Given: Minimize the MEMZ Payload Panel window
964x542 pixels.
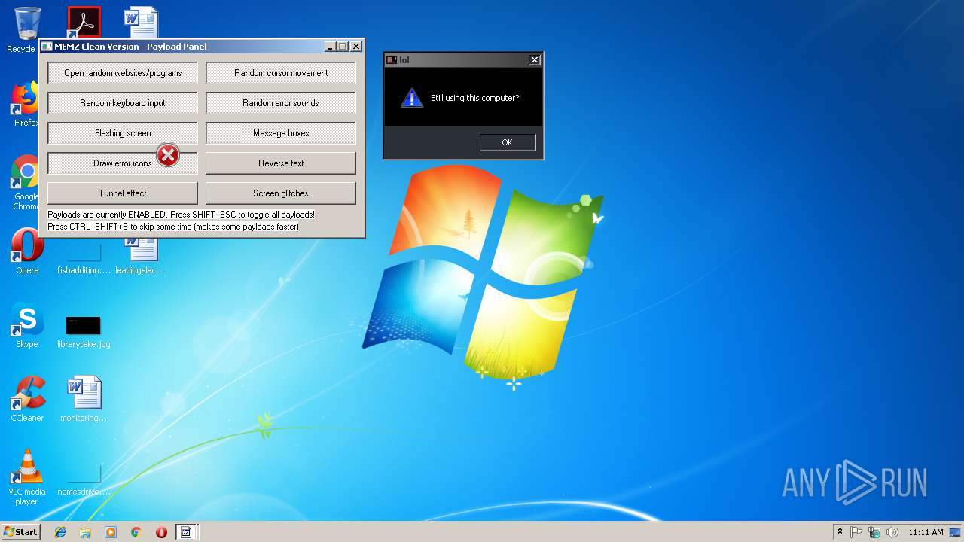Looking at the screenshot, I should click(x=331, y=47).
